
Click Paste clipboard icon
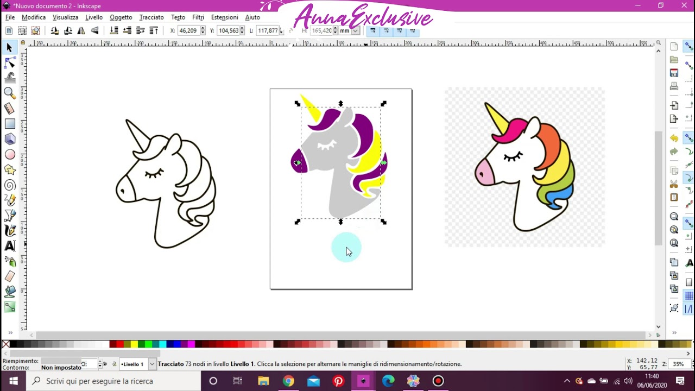click(674, 197)
